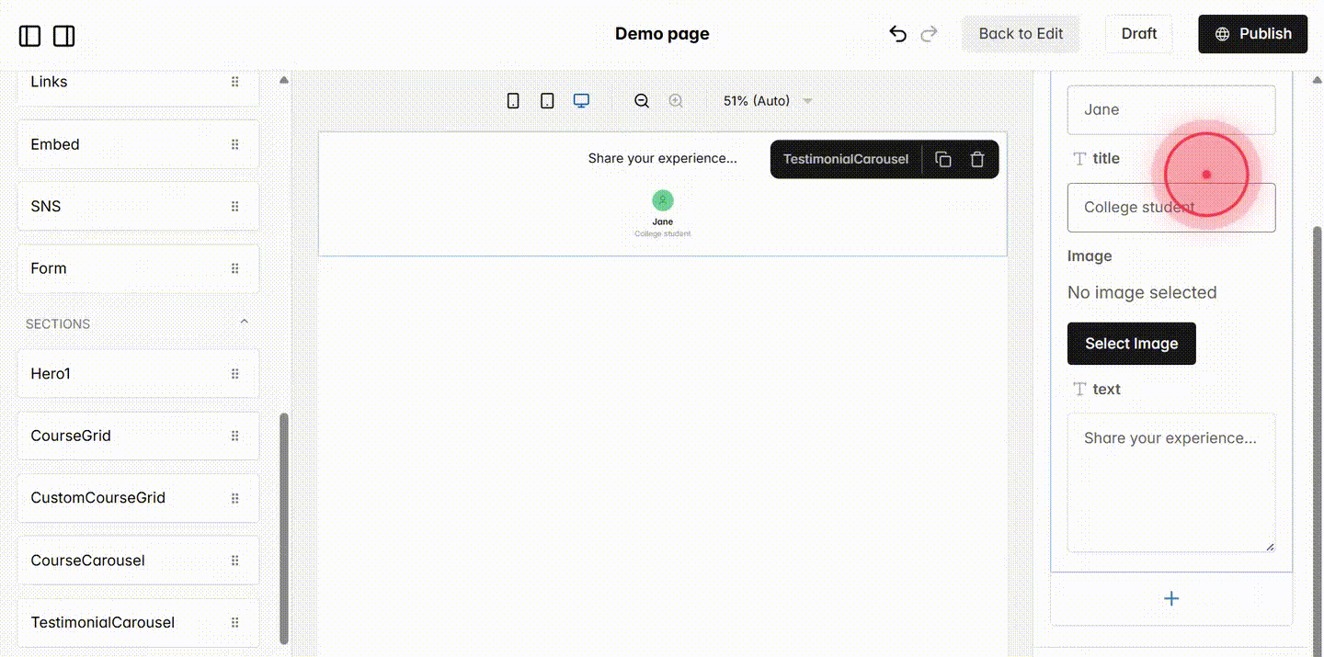Click Back to Edit

(x=1021, y=33)
